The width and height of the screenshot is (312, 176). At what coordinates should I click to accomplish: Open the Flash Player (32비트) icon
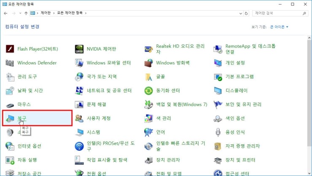(10, 49)
